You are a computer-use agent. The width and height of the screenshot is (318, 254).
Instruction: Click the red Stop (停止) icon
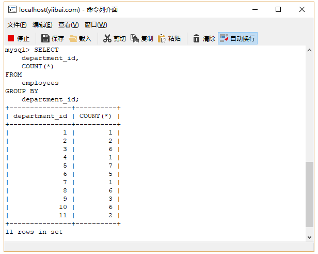click(x=11, y=38)
